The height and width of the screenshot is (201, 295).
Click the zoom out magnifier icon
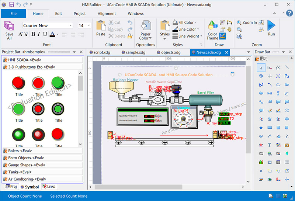pos(239,30)
